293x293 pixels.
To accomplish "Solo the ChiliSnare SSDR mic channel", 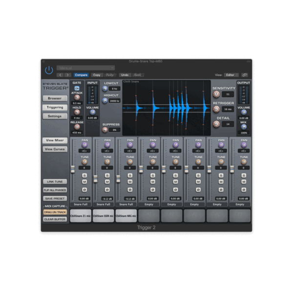I will (x=107, y=175).
